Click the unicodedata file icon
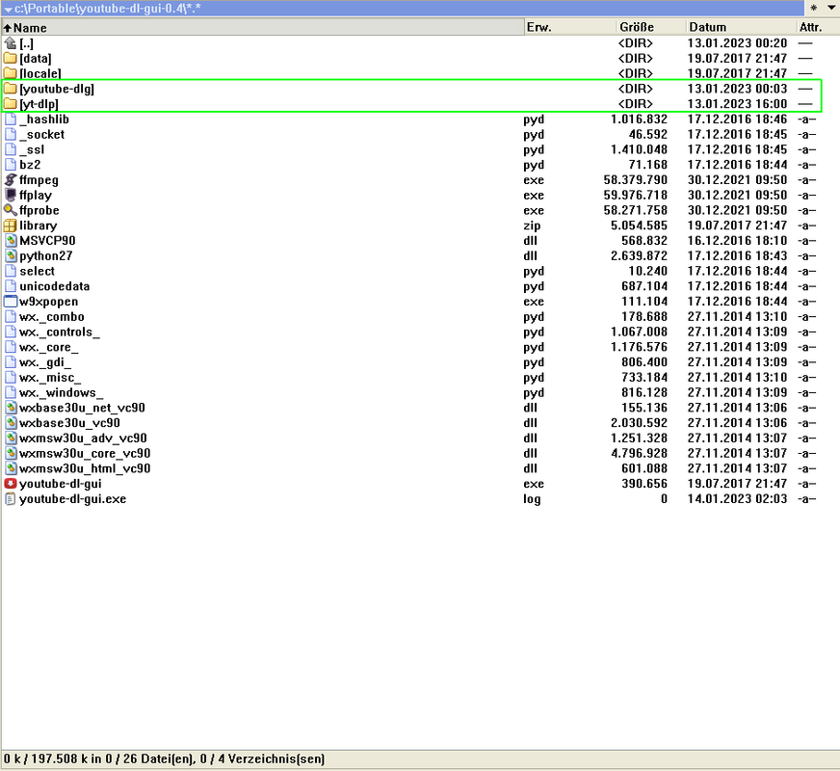 [x=11, y=285]
